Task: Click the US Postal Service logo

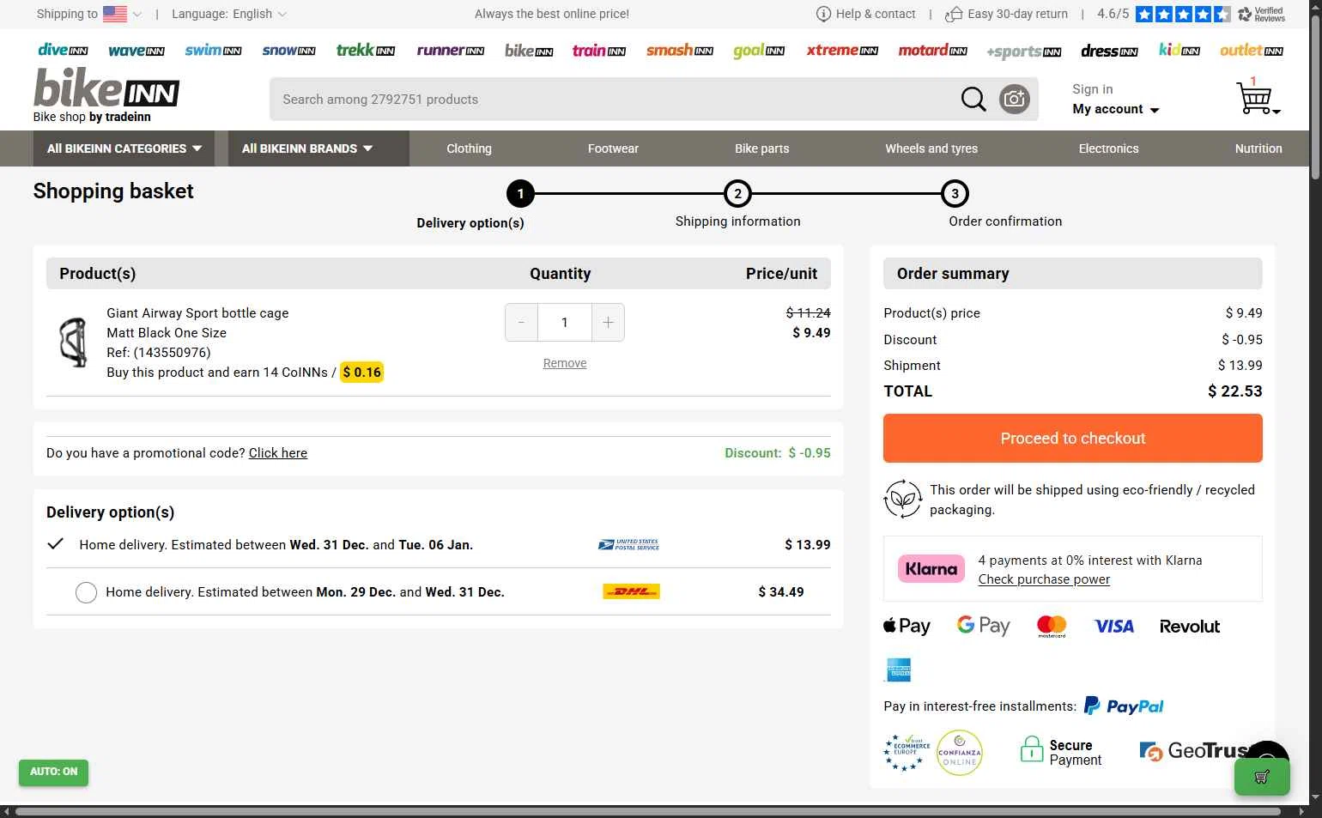Action: (628, 544)
